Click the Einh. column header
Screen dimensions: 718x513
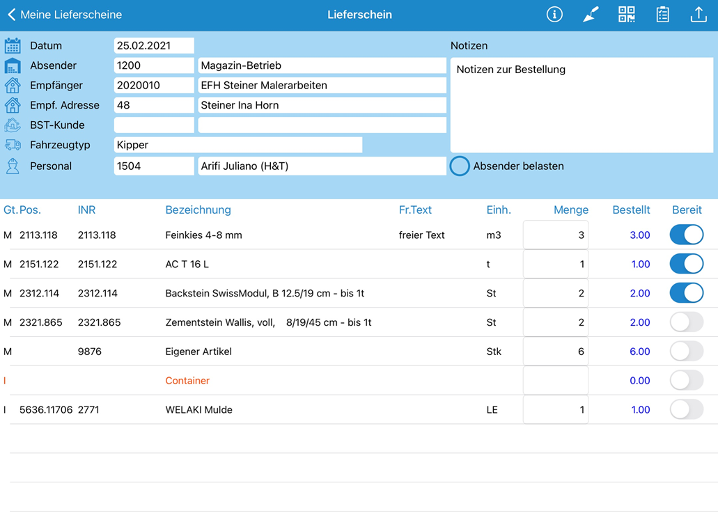click(499, 210)
